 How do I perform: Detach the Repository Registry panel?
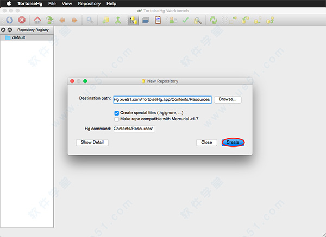(x=10, y=30)
